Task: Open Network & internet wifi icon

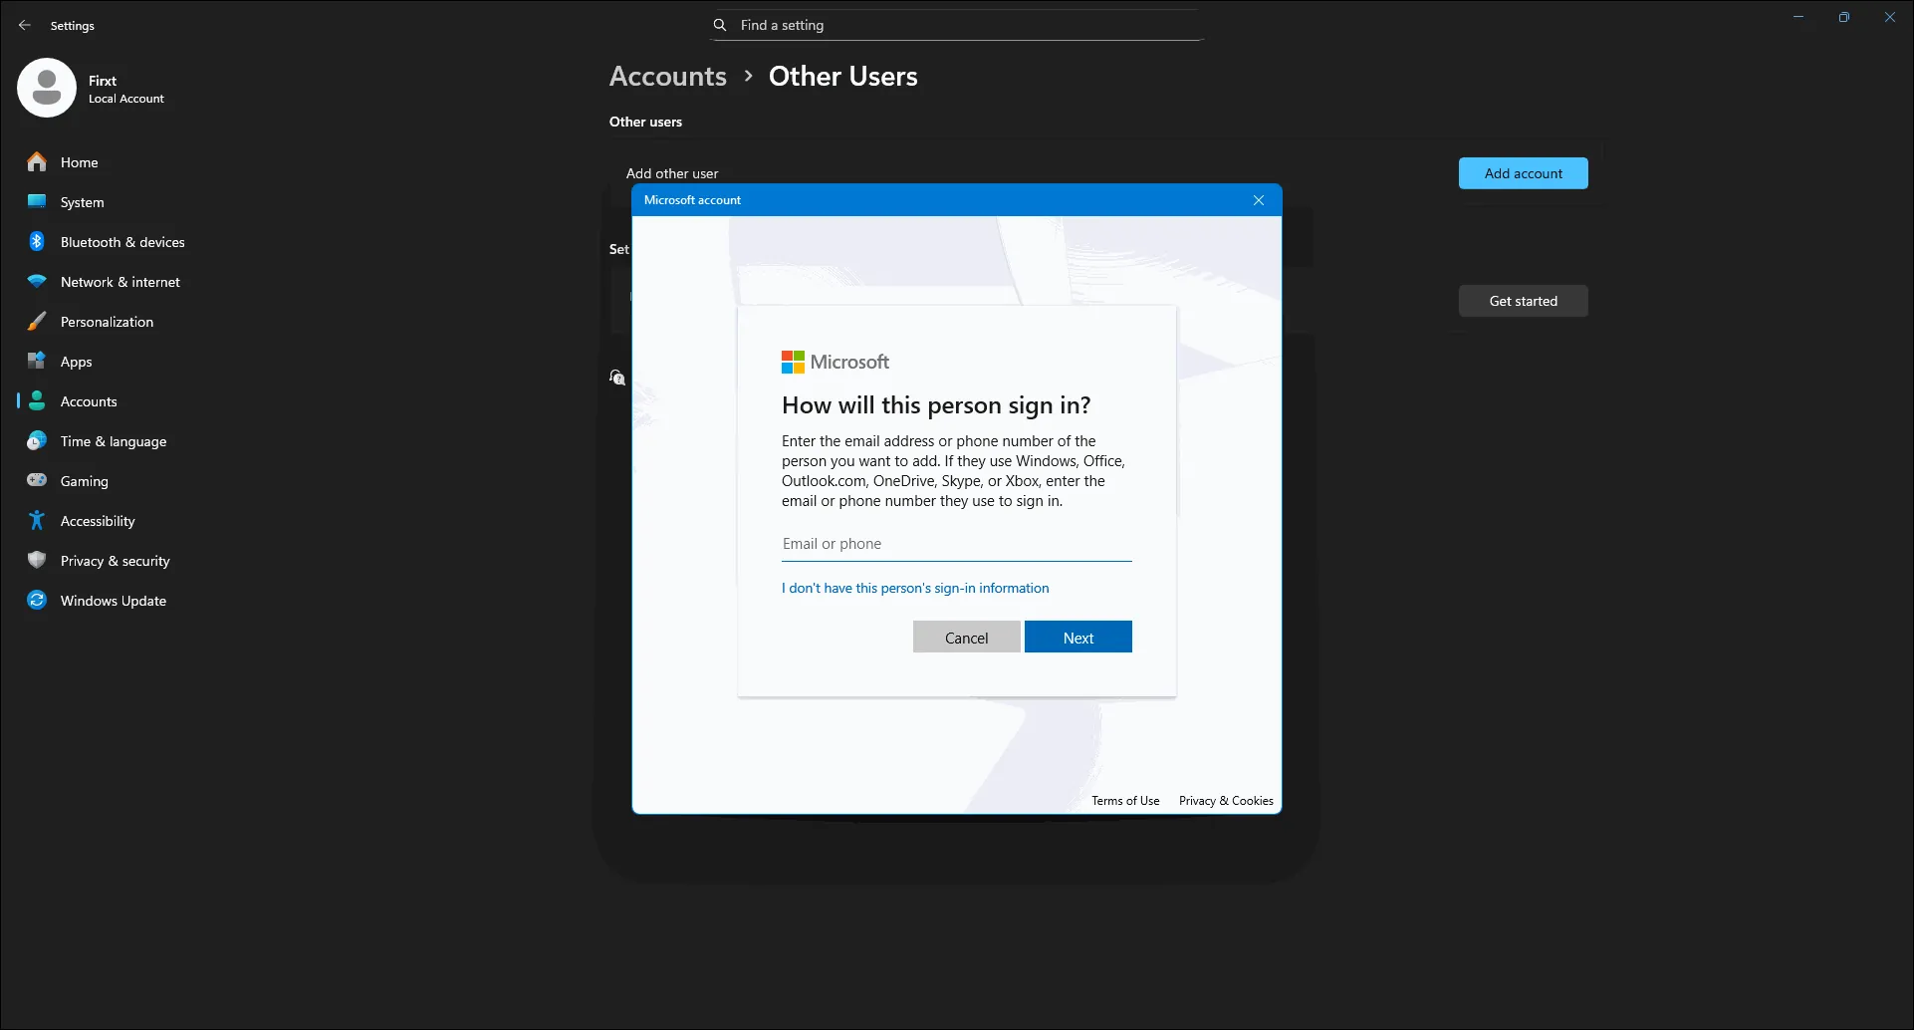Action: point(37,282)
